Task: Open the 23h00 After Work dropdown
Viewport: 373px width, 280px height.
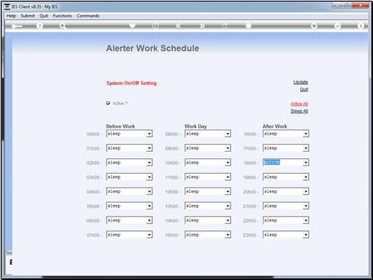Action: [x=306, y=234]
